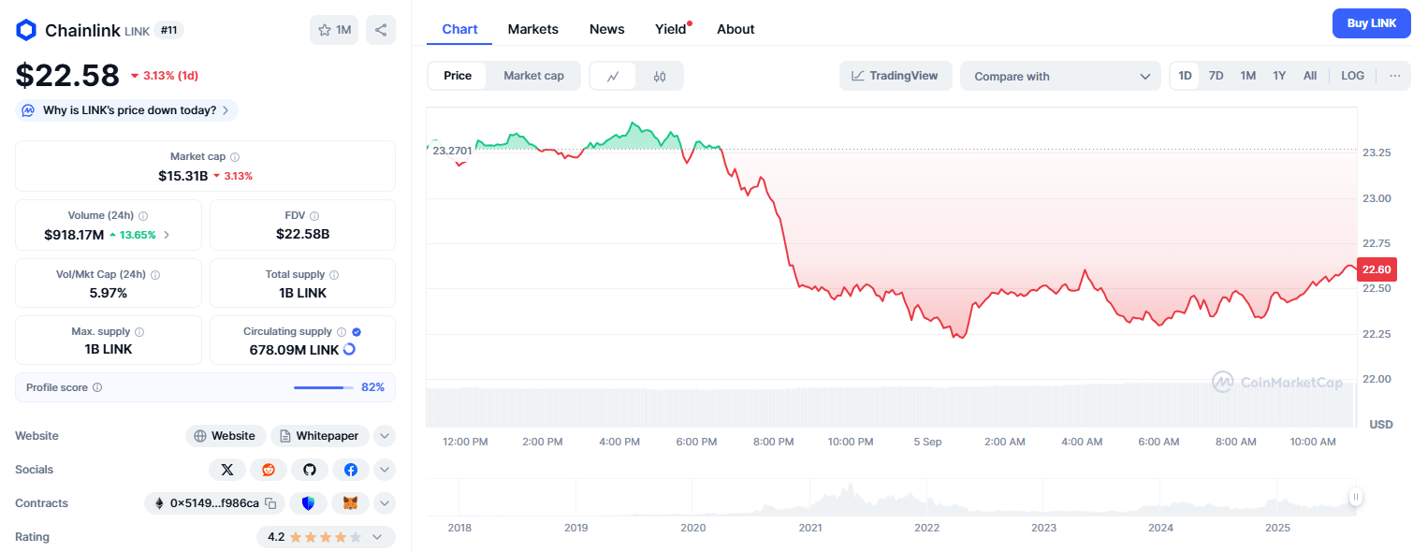The image size is (1413, 552).
Task: Click 'Why is LINK's price down today?'
Action: [x=126, y=110]
